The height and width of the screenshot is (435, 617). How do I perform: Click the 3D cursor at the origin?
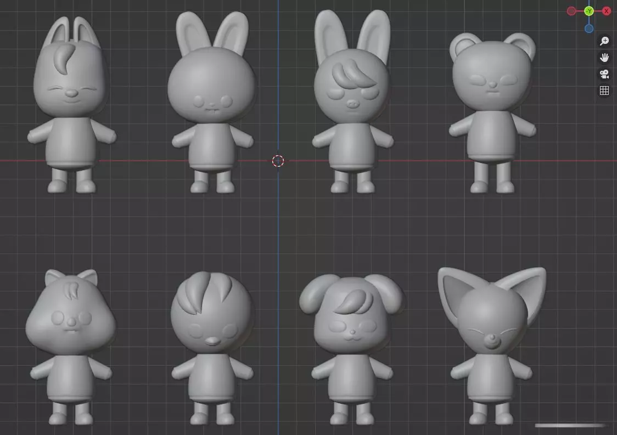pyautogui.click(x=278, y=161)
